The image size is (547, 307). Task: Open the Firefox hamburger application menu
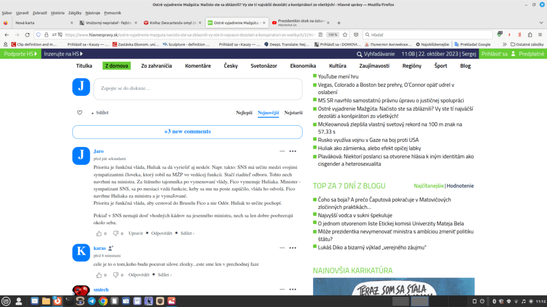click(x=540, y=35)
